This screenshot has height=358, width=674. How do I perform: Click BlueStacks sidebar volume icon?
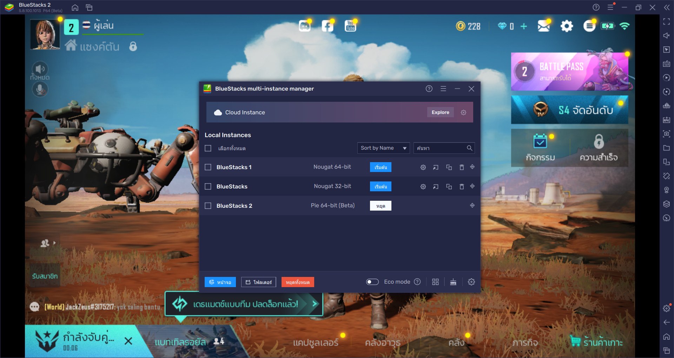tap(667, 35)
